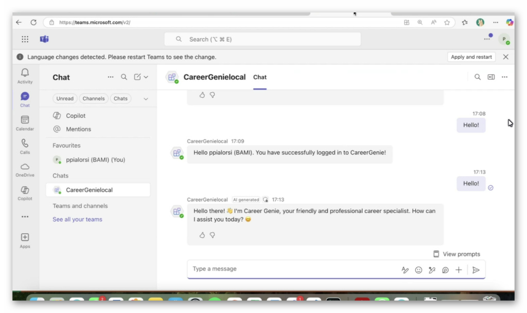Click the AI generated label

pos(246,200)
